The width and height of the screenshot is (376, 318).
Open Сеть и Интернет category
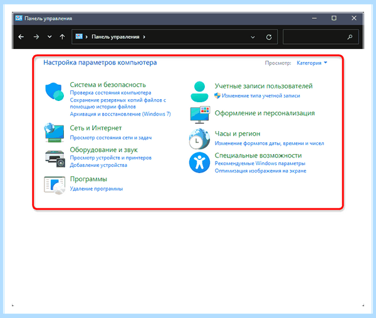pyautogui.click(x=96, y=128)
